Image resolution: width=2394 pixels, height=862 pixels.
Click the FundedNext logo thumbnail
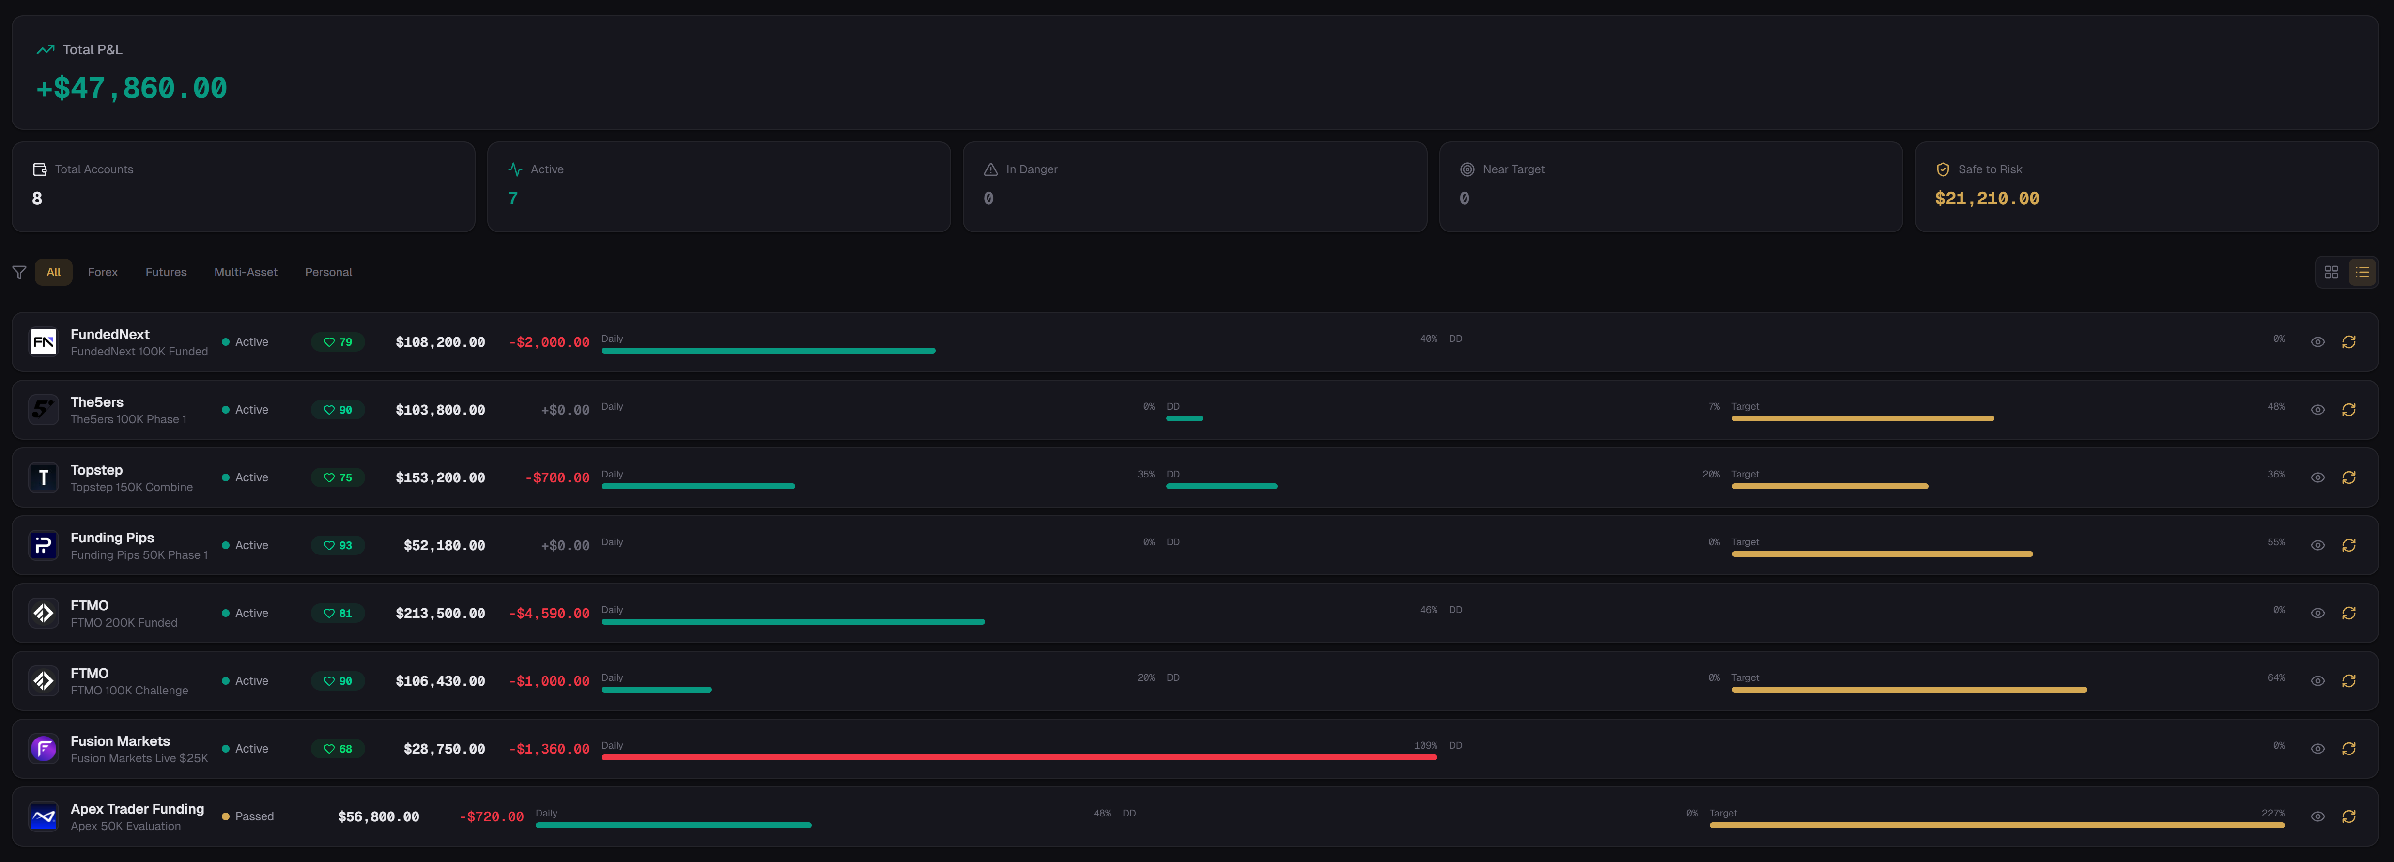pyautogui.click(x=43, y=341)
